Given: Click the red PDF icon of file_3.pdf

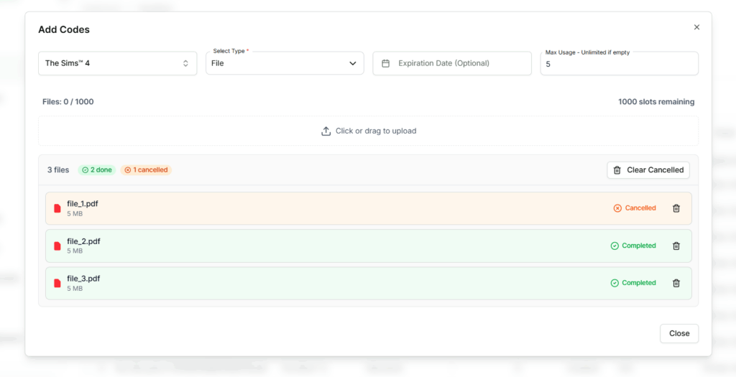Looking at the screenshot, I should (57, 283).
